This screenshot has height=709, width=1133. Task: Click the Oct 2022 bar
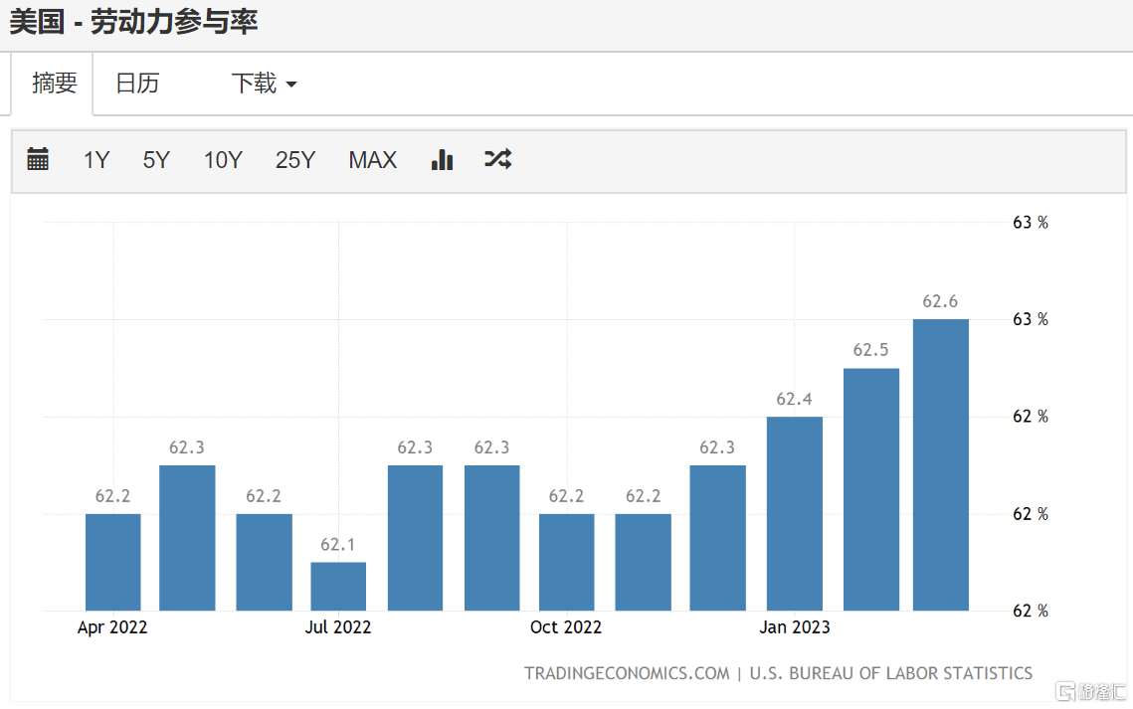pos(566,562)
